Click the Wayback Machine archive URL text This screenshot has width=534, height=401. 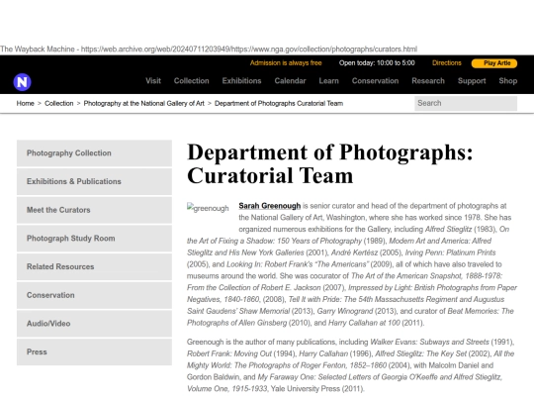pos(249,50)
